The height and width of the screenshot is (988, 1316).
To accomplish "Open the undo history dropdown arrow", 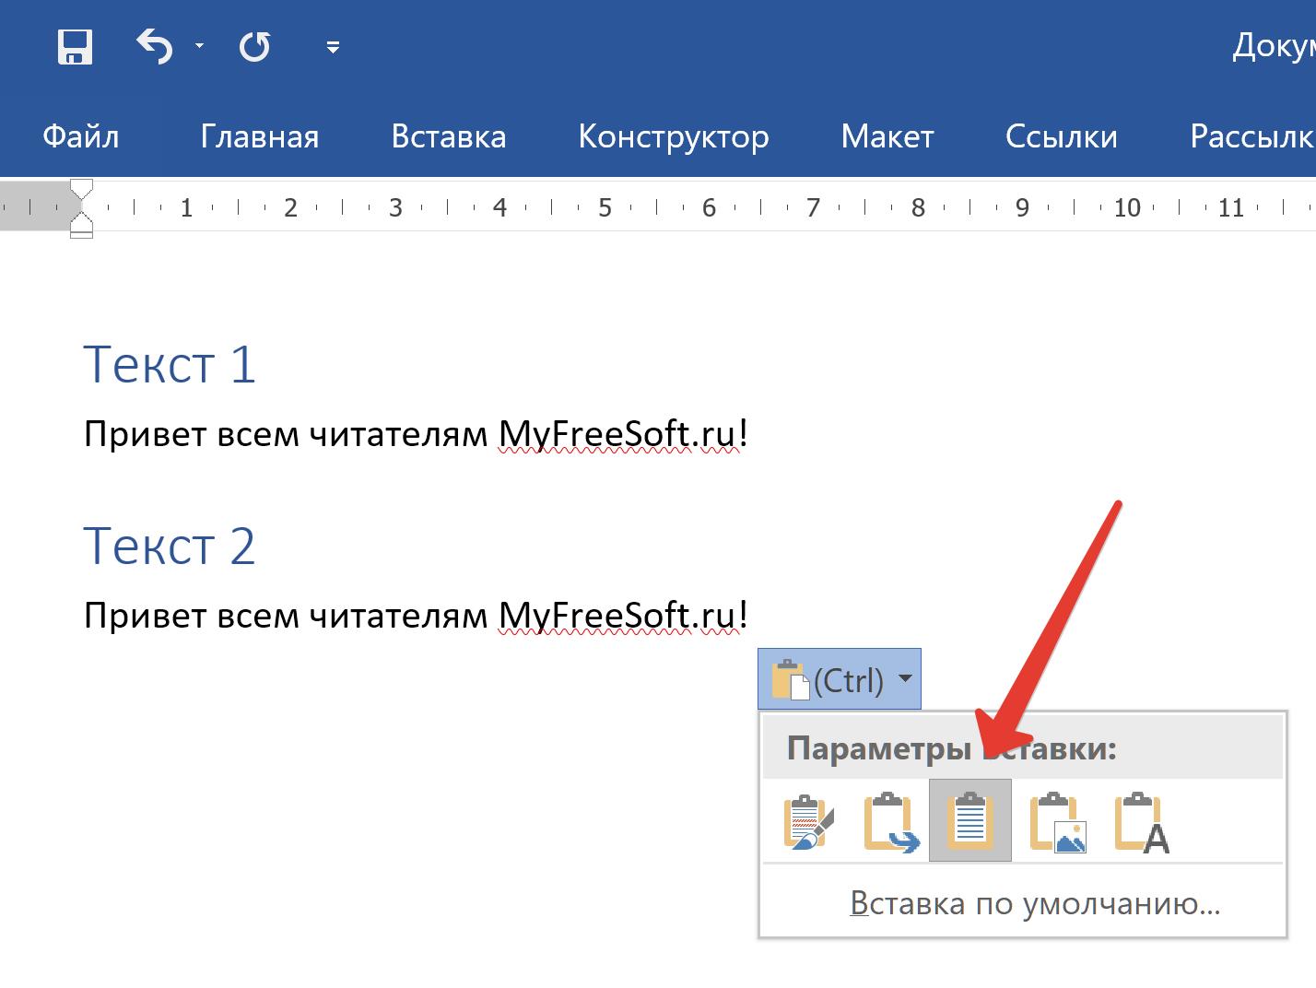I will click(199, 45).
